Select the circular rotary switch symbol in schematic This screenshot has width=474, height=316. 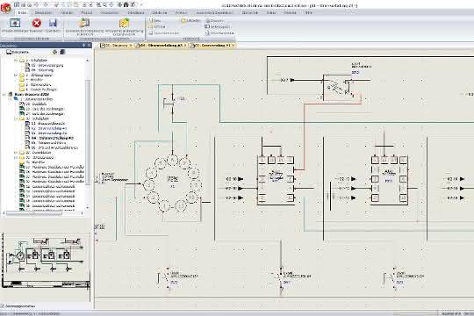[172, 183]
